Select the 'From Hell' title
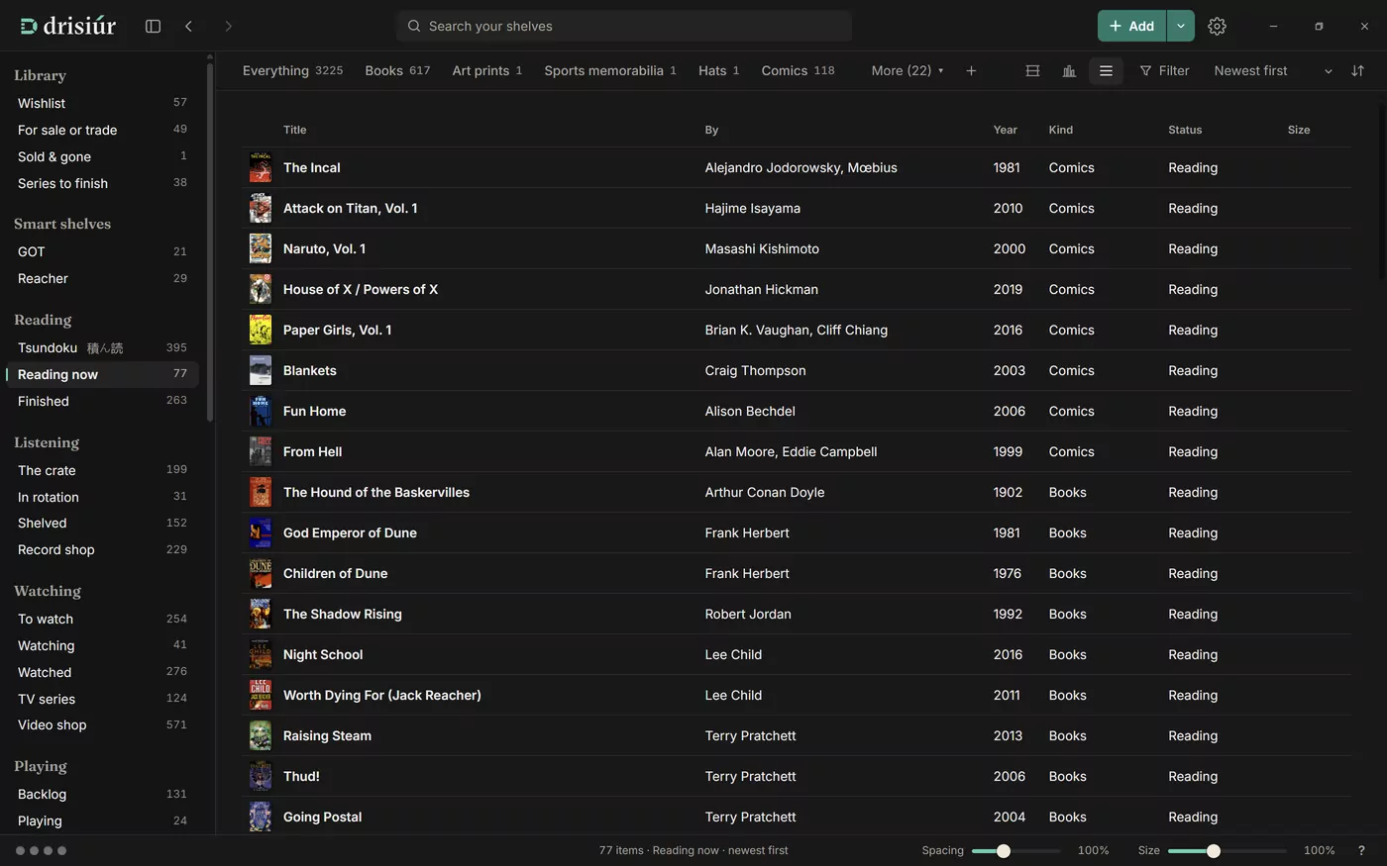 (312, 451)
